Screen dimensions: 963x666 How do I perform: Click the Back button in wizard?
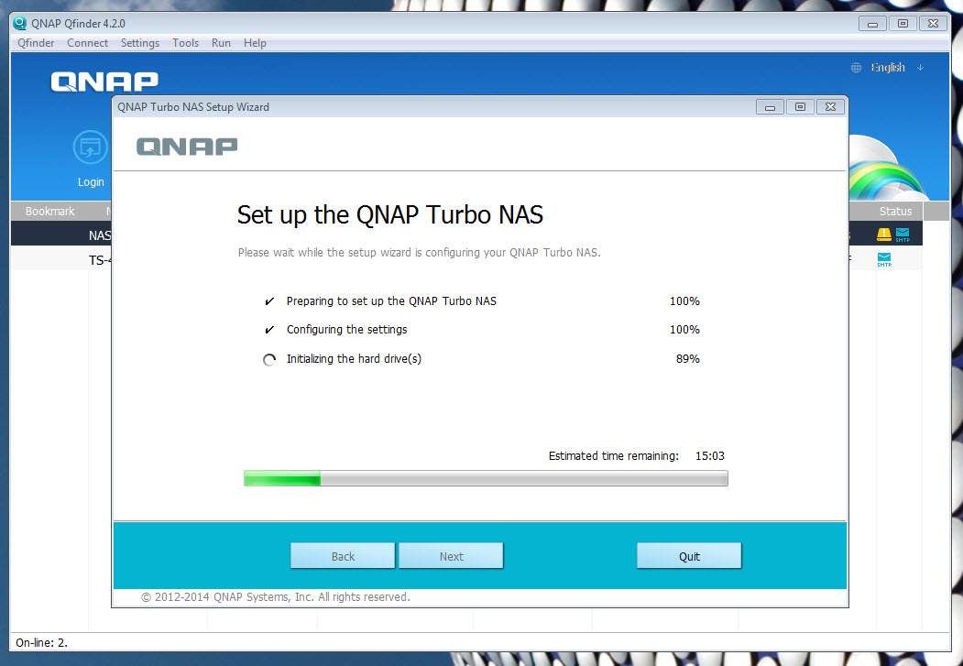(x=343, y=555)
